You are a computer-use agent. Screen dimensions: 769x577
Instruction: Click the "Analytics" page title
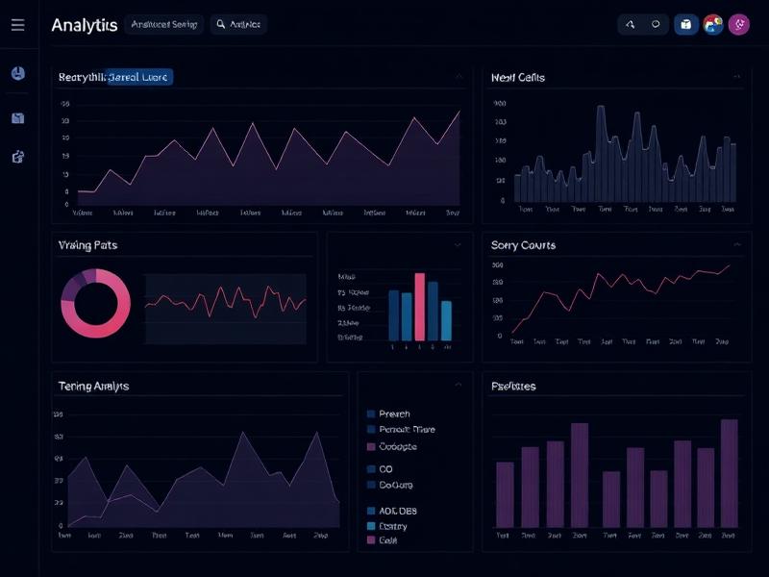[x=85, y=25]
